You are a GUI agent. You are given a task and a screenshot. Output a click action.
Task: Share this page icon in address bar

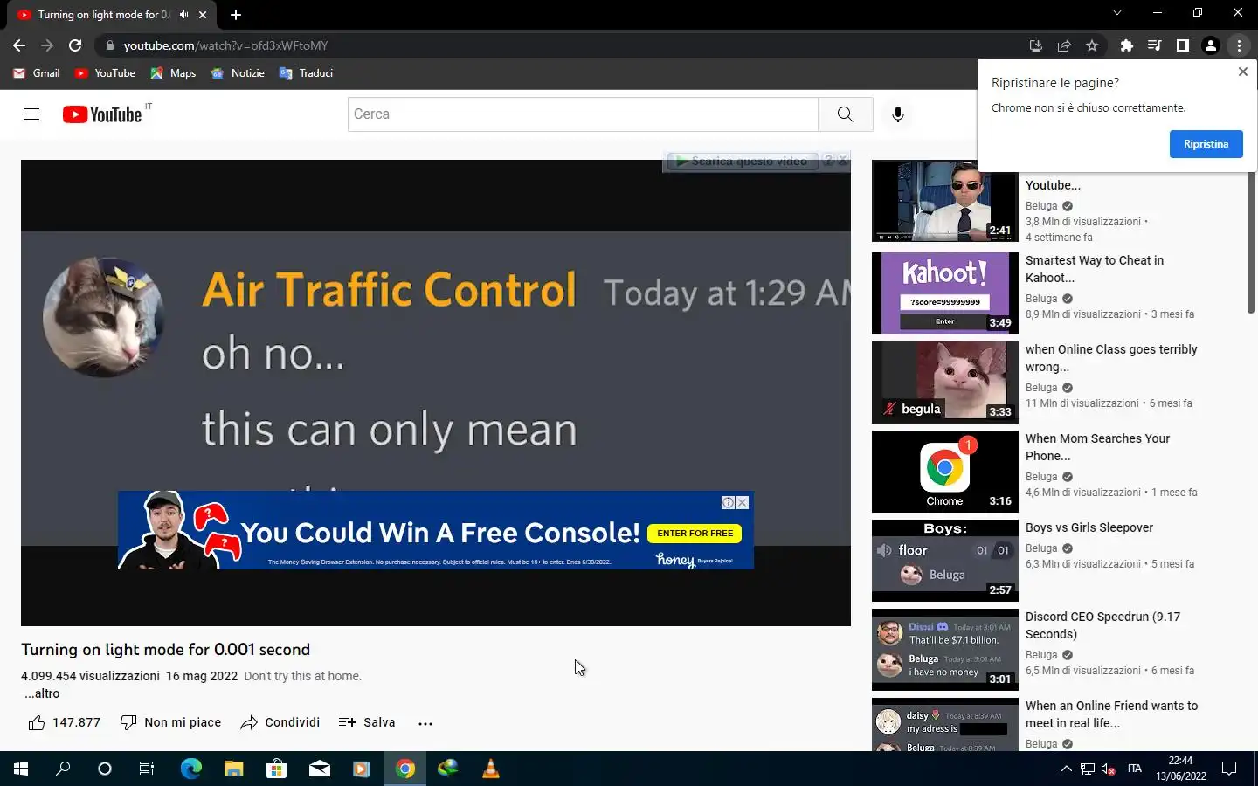1064,45
